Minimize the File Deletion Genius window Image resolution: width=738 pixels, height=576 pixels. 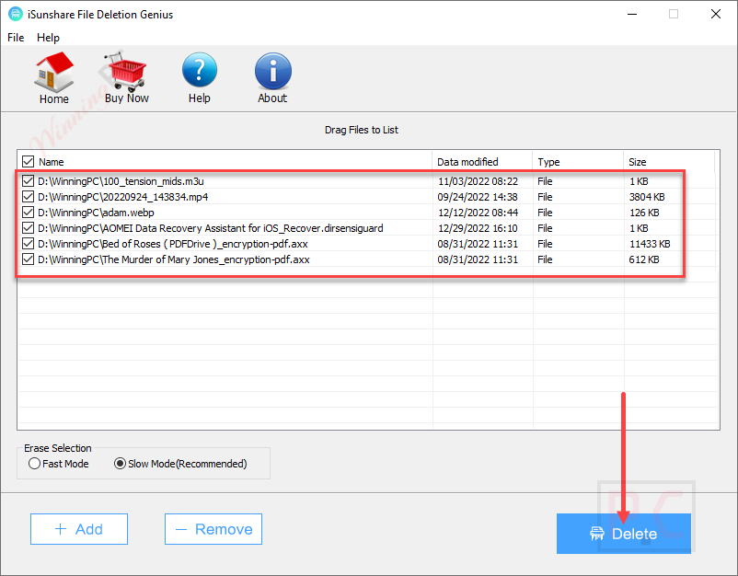click(x=632, y=14)
